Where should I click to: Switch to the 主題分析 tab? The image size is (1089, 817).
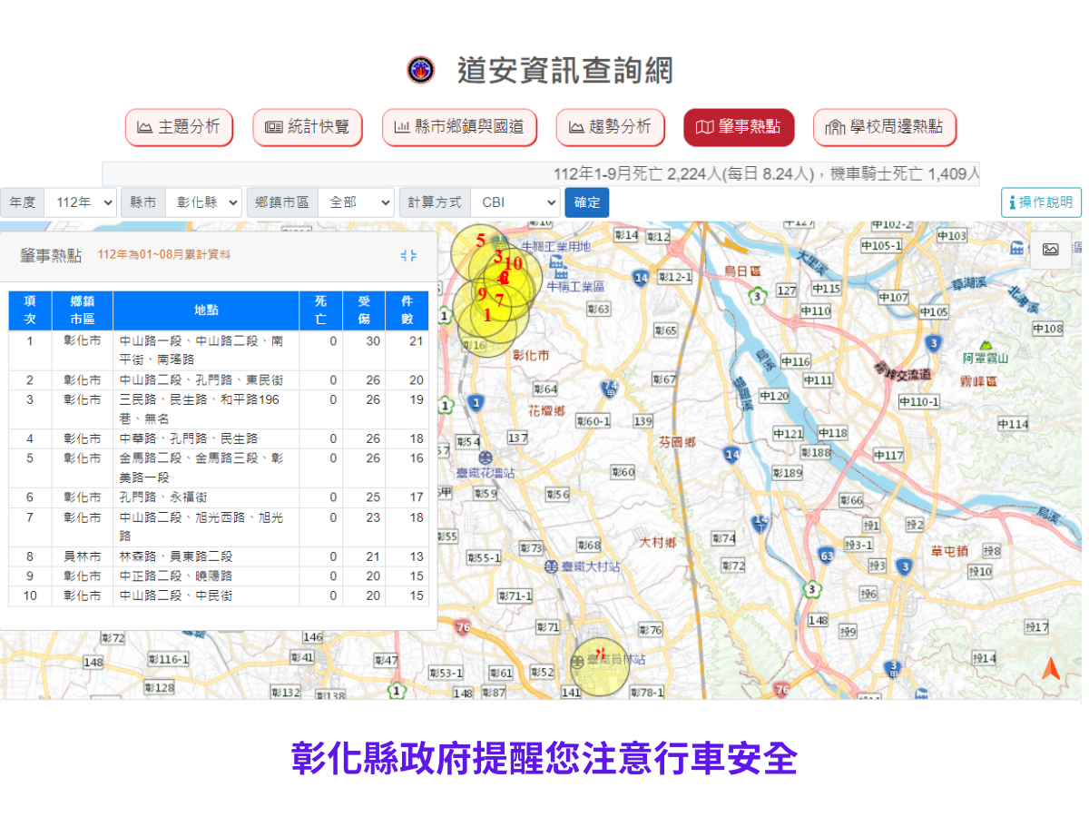(x=179, y=128)
